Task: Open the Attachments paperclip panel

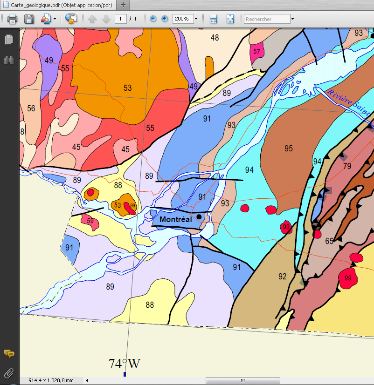Action: tap(8, 372)
